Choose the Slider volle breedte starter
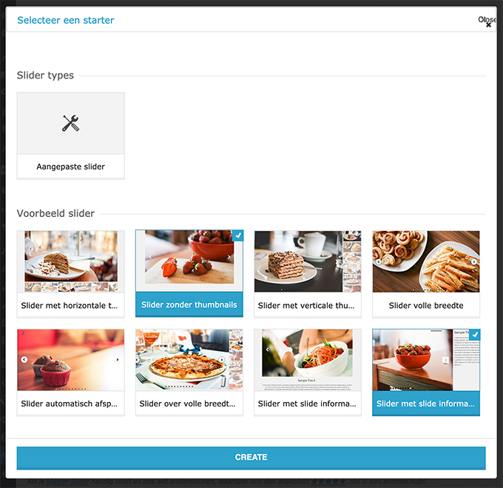The width and height of the screenshot is (503, 488). pyautogui.click(x=426, y=274)
